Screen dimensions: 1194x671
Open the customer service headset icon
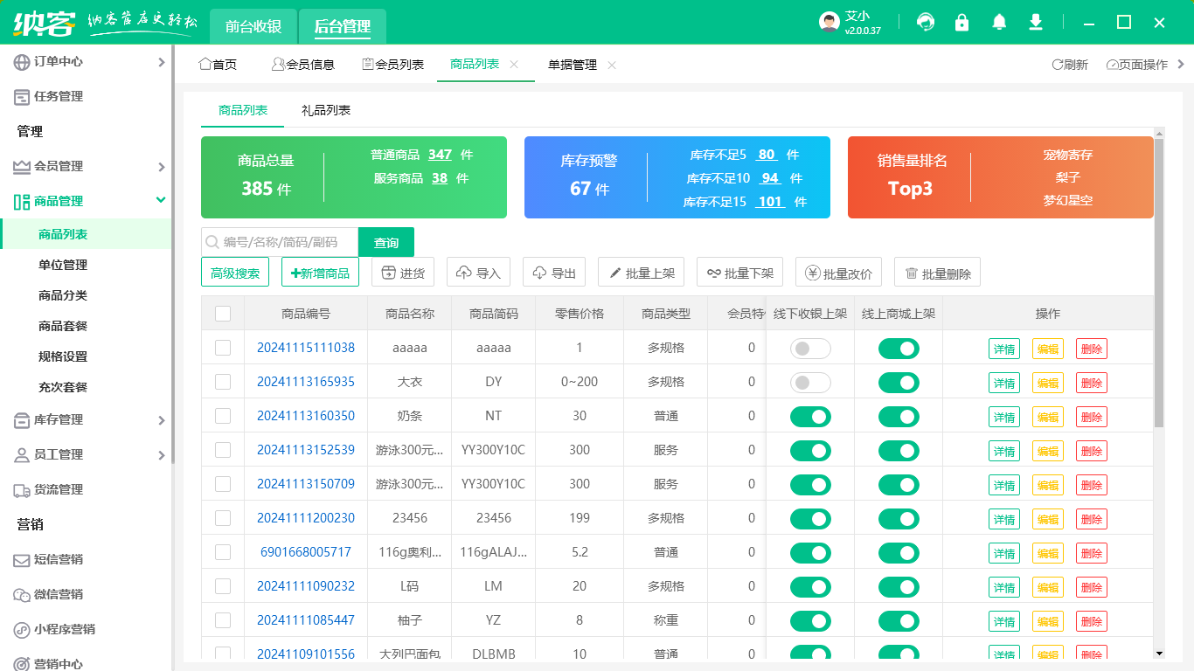(925, 22)
